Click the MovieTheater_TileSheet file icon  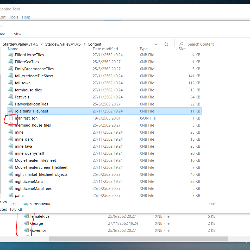pos(11,160)
